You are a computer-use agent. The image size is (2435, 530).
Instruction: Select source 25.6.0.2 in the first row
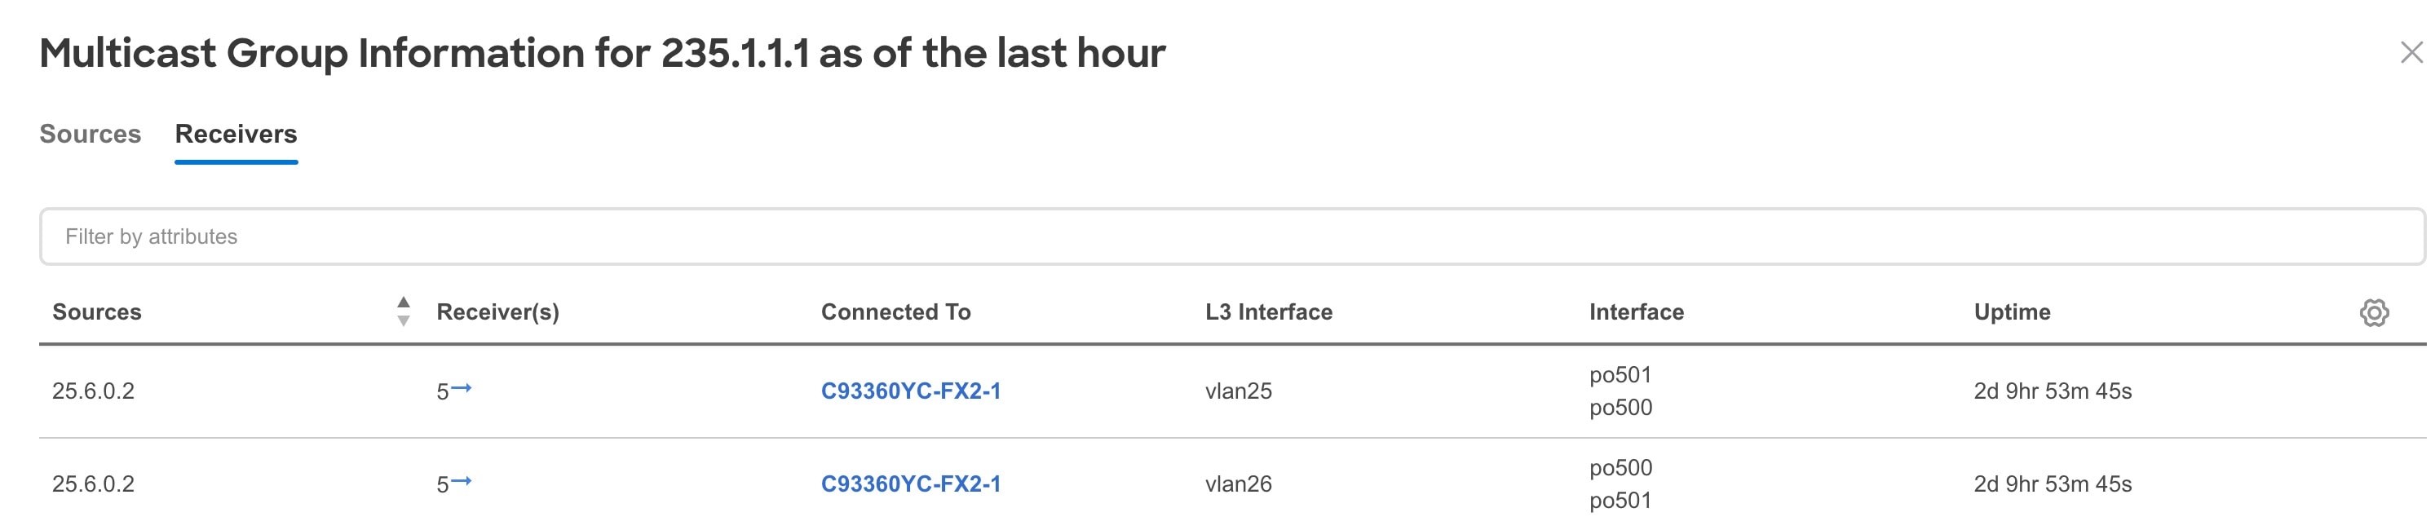click(93, 391)
